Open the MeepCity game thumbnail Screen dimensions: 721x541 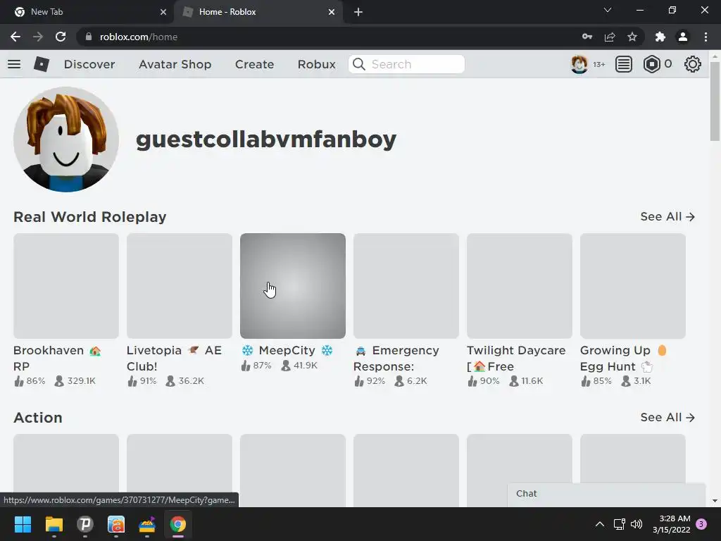(293, 286)
